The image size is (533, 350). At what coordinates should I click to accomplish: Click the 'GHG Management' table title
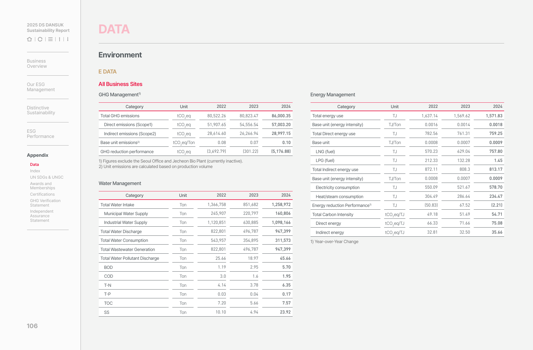[x=119, y=94]
